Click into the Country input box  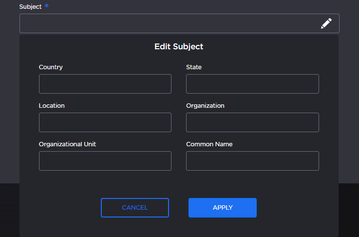click(x=105, y=84)
